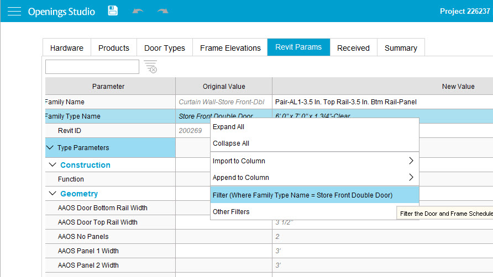Click the Parameter column header
Viewport: 493px width, 277px height.
(108, 87)
